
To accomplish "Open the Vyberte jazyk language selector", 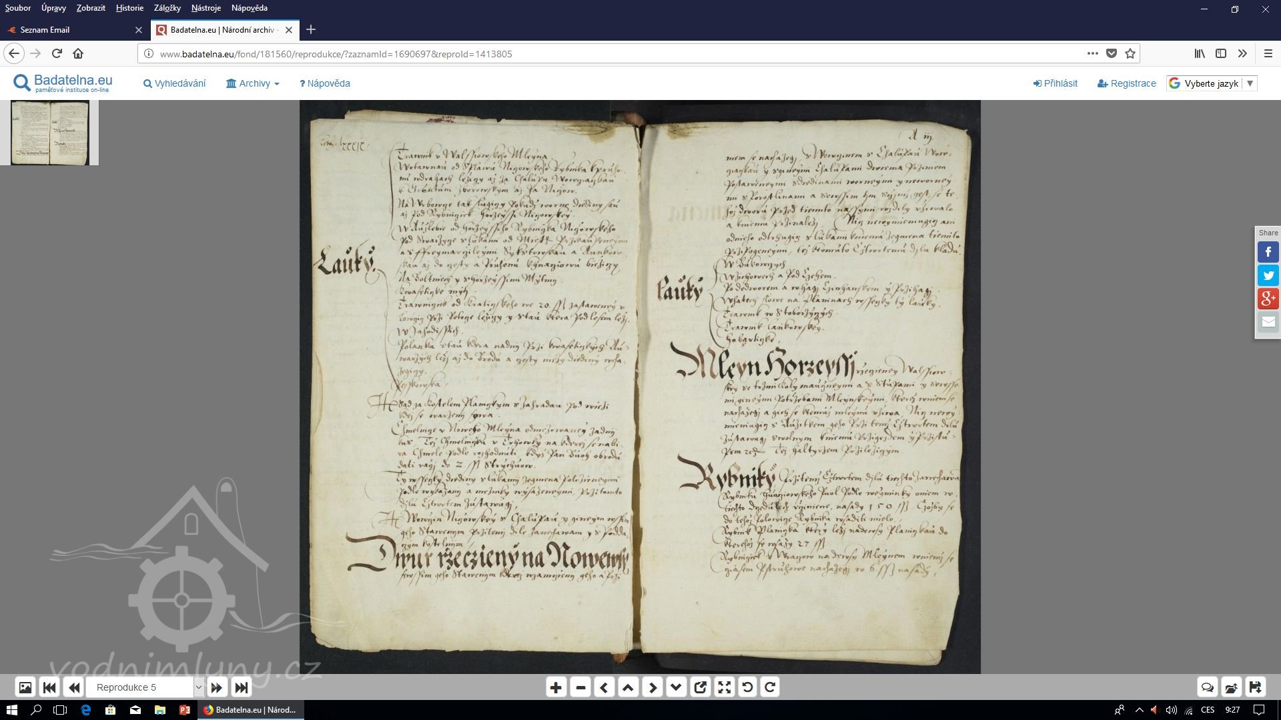I will click(1212, 83).
